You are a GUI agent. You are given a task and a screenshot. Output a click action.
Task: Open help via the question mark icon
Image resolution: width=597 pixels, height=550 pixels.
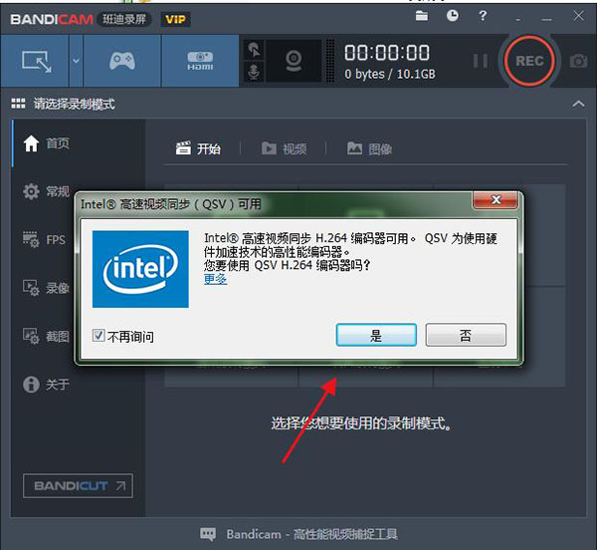pos(483,16)
